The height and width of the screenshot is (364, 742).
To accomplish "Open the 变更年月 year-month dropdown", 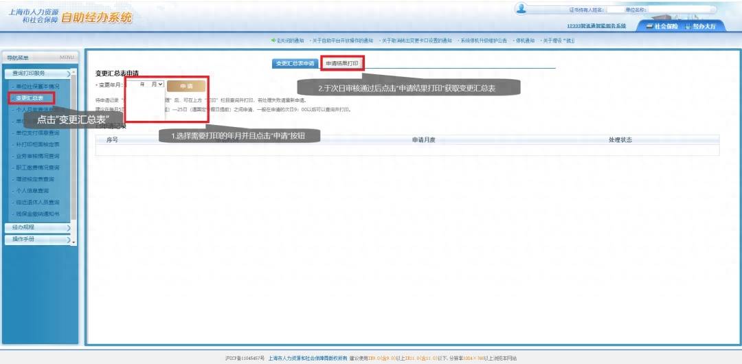I will point(146,84).
